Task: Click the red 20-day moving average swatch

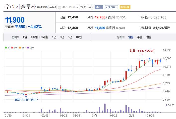Action: pos(12,48)
